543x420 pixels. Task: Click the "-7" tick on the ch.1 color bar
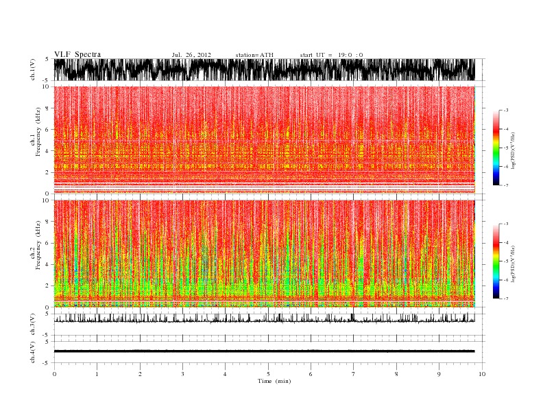pyautogui.click(x=506, y=185)
